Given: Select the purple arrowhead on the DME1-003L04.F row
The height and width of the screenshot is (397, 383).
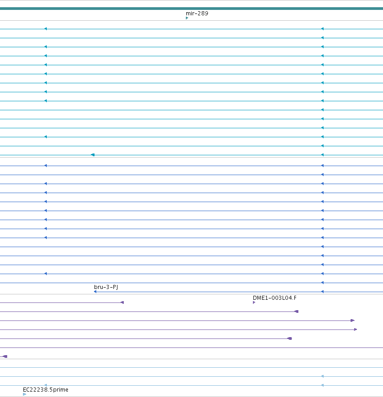Looking at the screenshot, I should click(122, 302).
